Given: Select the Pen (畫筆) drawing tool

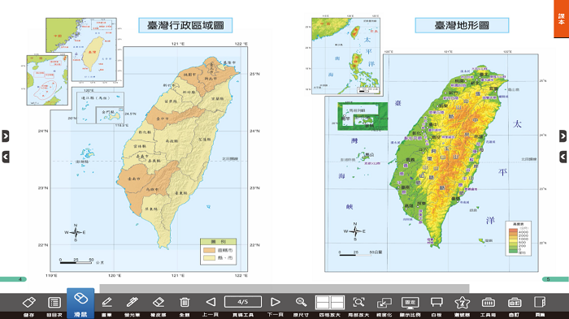Looking at the screenshot, I should [x=106, y=302].
